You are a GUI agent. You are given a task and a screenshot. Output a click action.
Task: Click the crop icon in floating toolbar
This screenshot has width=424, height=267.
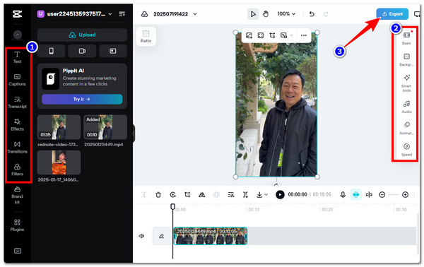click(x=272, y=35)
